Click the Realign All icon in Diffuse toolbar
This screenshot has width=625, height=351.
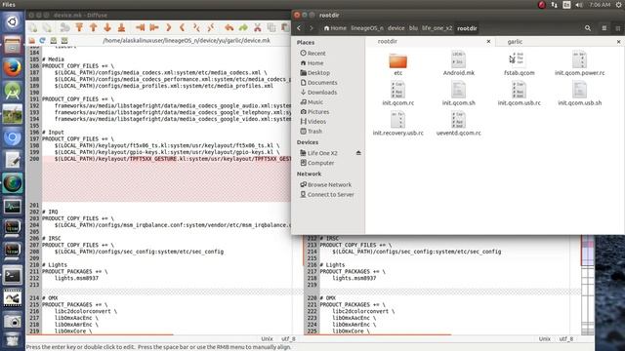[x=64, y=27]
